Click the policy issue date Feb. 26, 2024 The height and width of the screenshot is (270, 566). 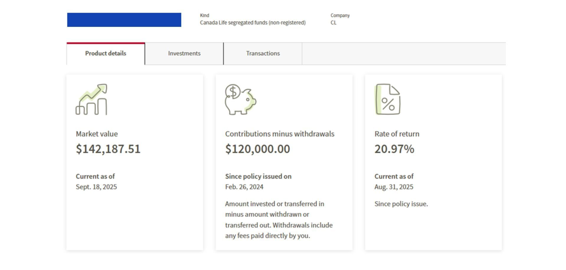pos(244,187)
